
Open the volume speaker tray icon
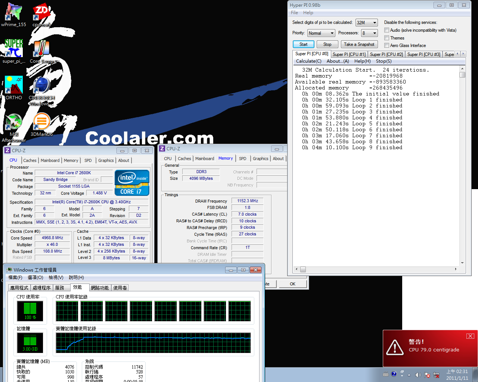418,375
